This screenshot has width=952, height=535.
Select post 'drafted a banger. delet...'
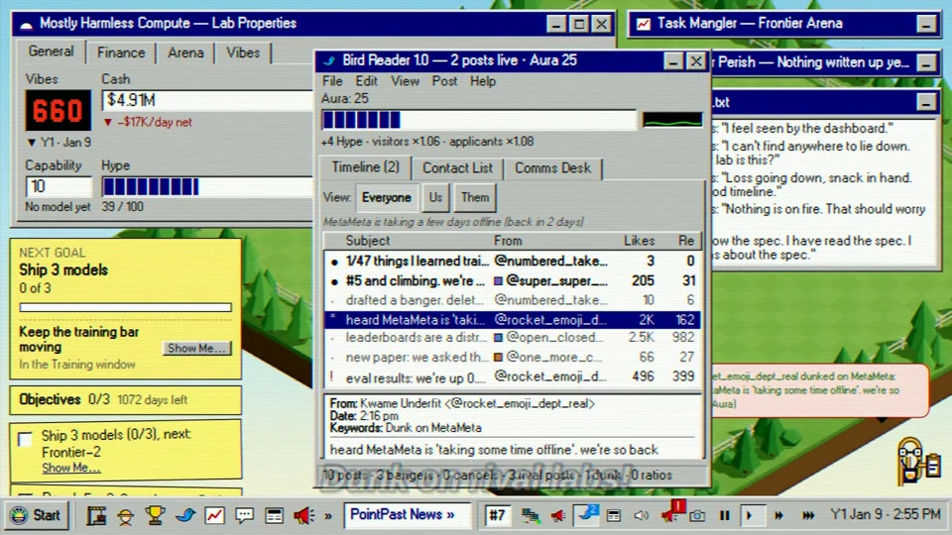512,300
